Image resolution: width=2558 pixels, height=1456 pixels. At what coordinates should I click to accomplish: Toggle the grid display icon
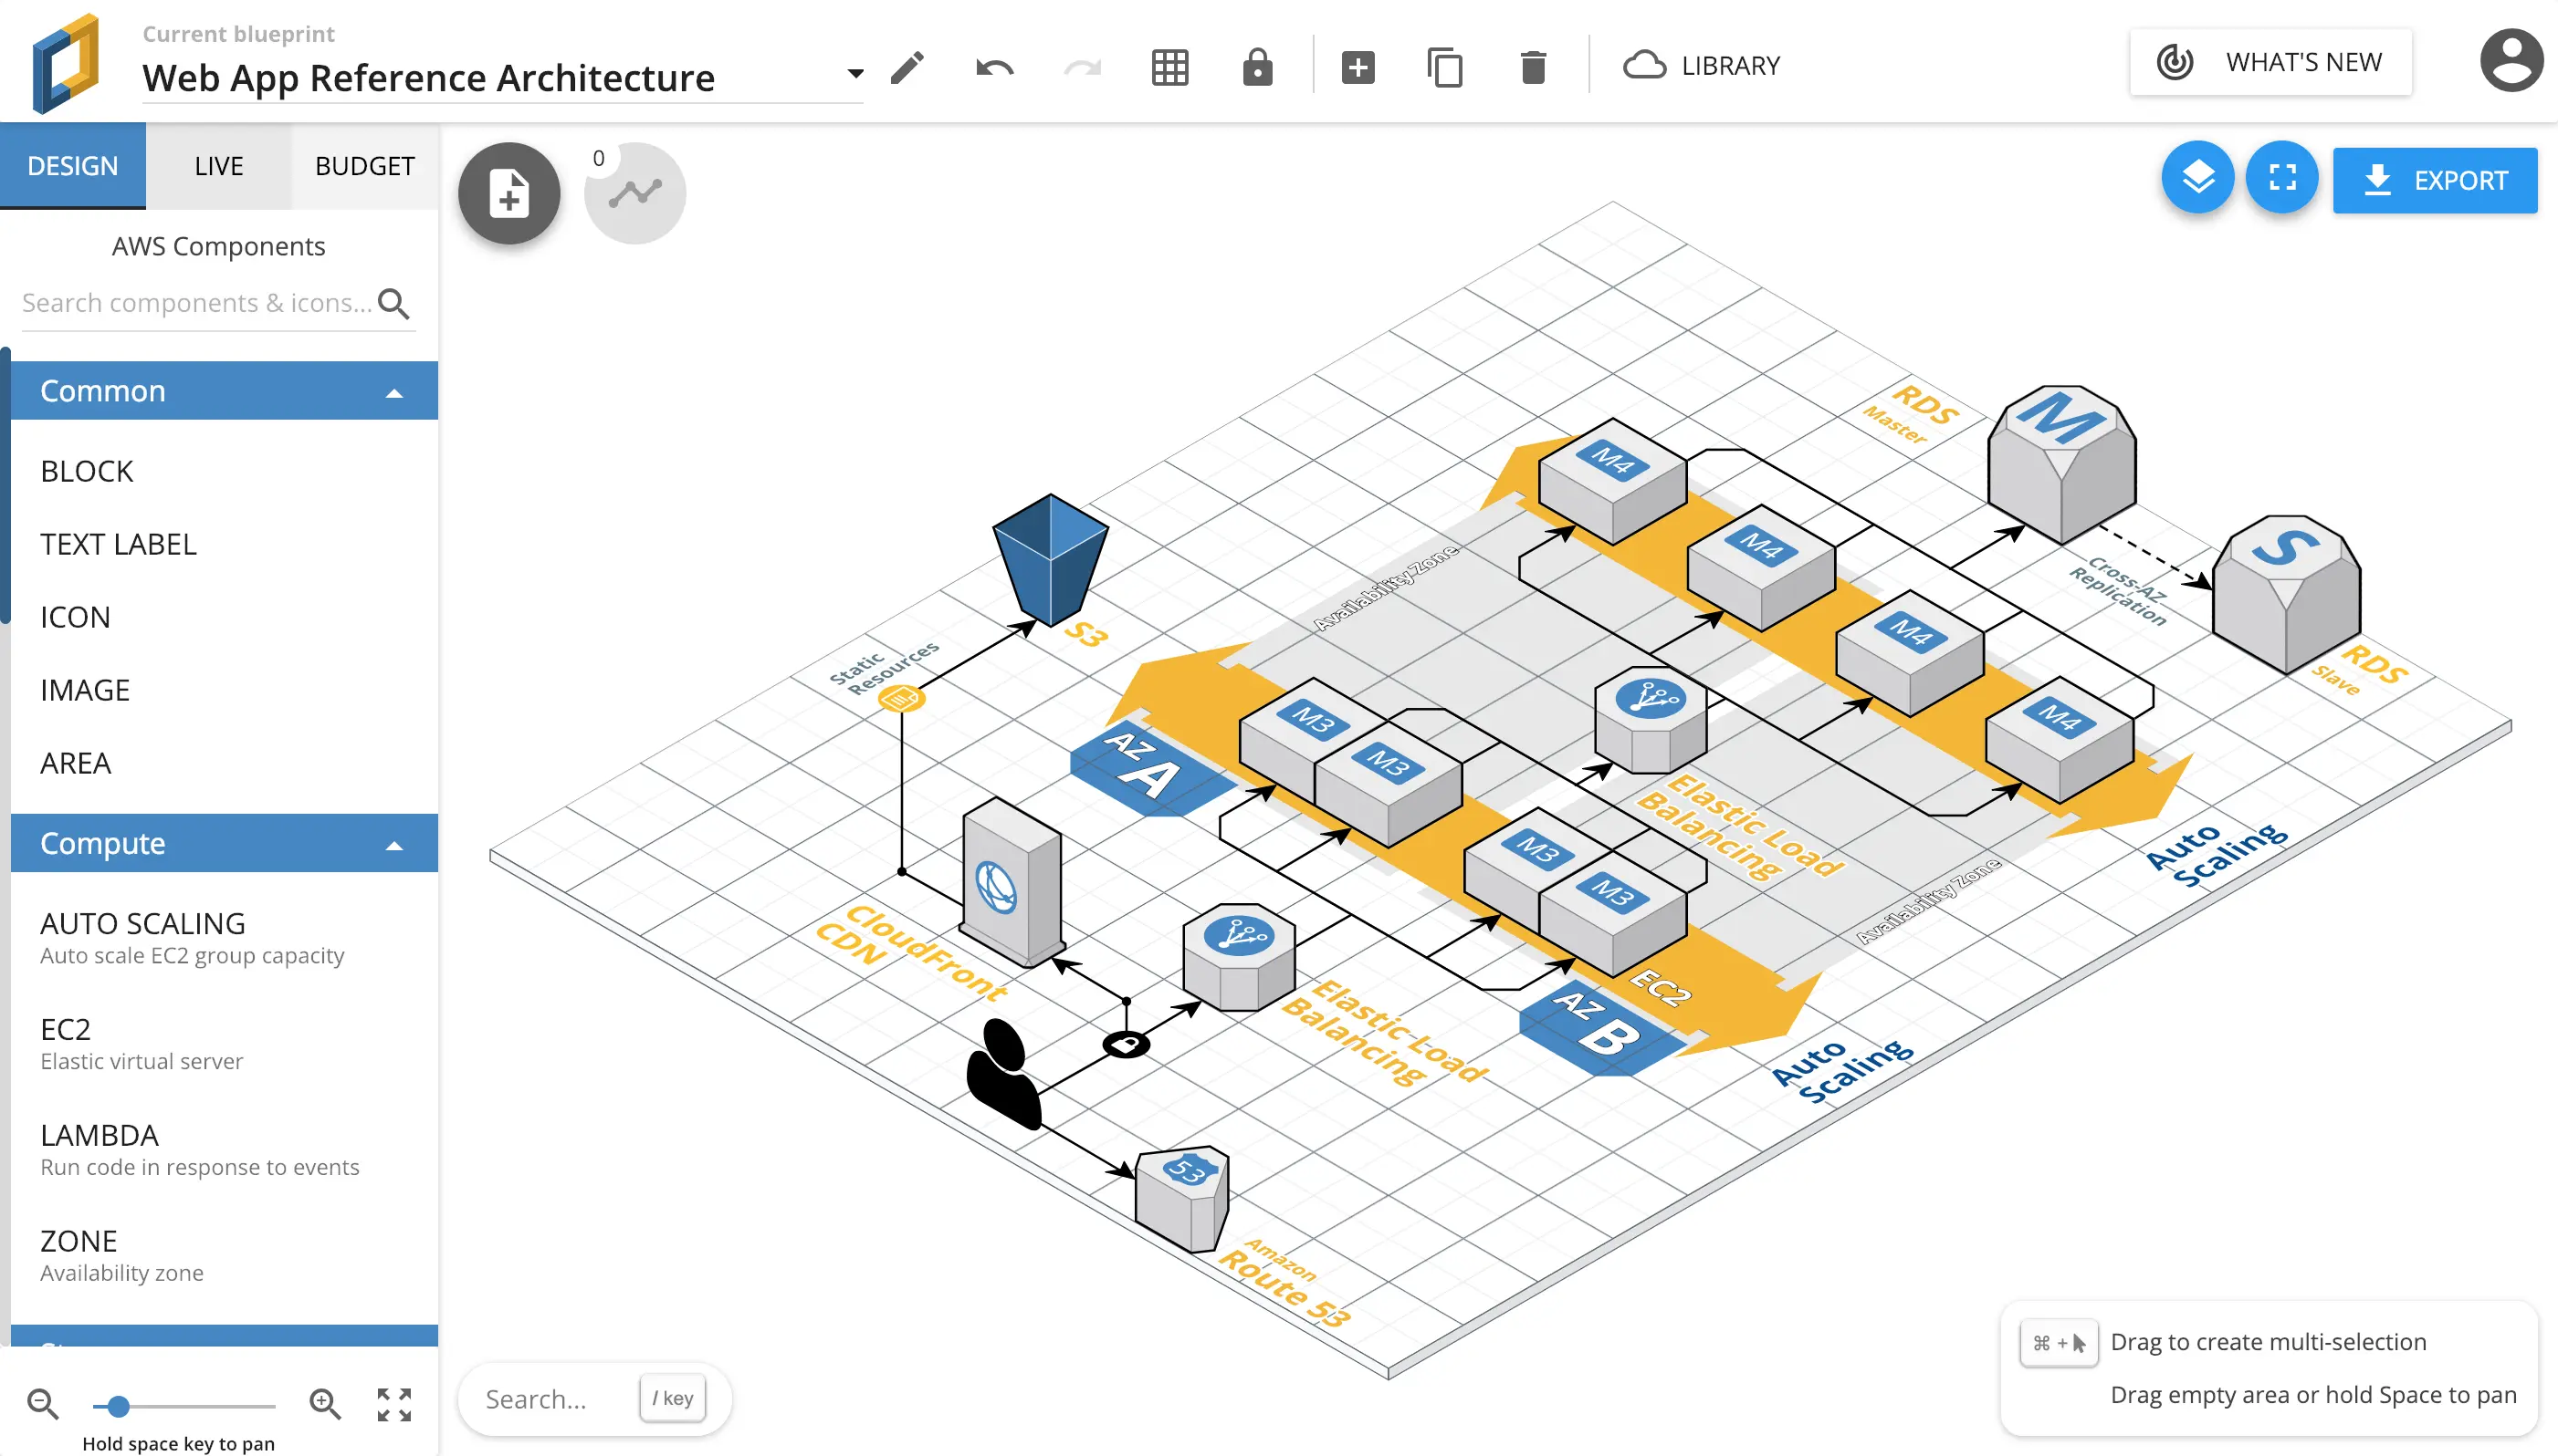click(x=1169, y=67)
